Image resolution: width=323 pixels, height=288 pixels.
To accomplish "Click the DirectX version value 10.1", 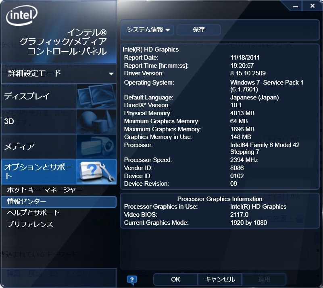I will click(x=236, y=105).
